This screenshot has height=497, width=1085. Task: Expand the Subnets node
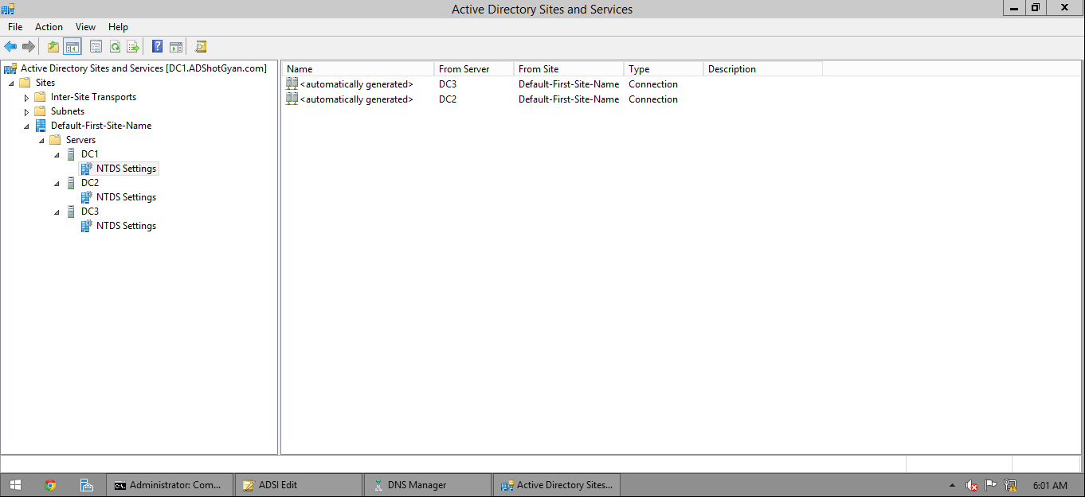pos(26,111)
